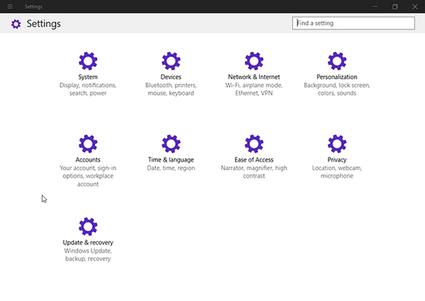Click 'Windows Update, backup, recovery' description

[88, 255]
